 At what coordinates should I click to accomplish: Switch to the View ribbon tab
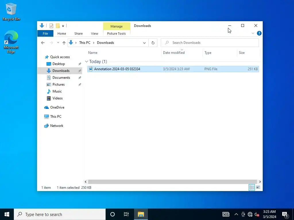[x=94, y=34]
